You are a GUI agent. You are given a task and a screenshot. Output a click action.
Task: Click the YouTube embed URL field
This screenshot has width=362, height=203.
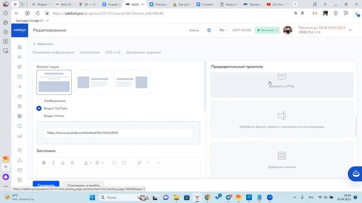[x=118, y=133]
